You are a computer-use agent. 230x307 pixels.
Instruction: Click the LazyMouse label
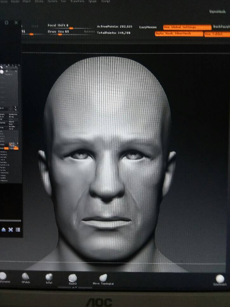[148, 27]
